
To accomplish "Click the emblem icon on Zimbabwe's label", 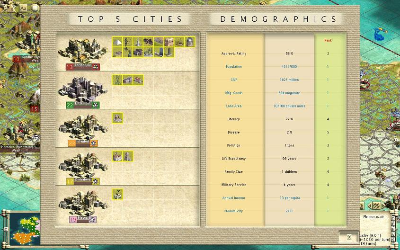I will (96, 181).
